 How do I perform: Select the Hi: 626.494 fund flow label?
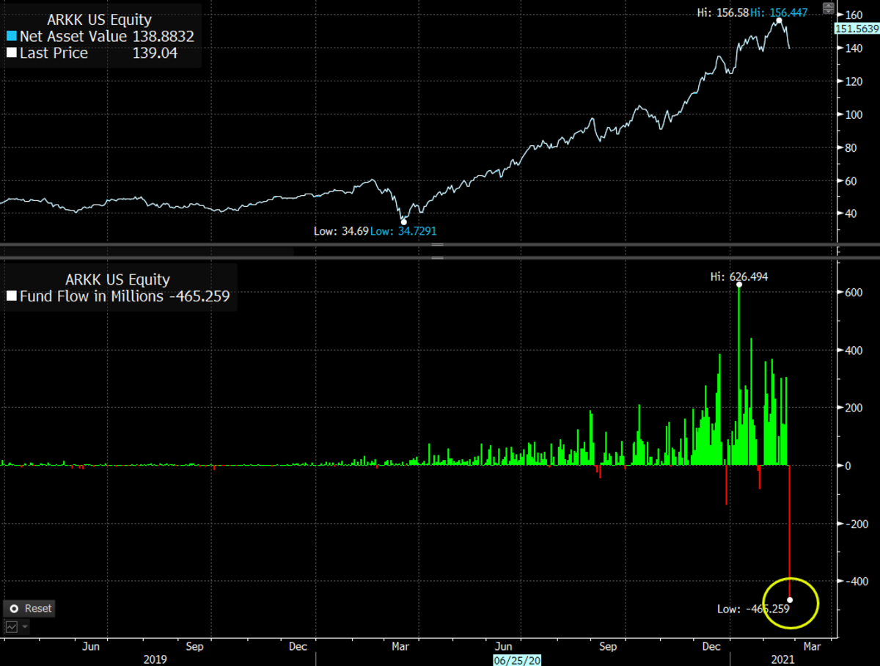[739, 277]
